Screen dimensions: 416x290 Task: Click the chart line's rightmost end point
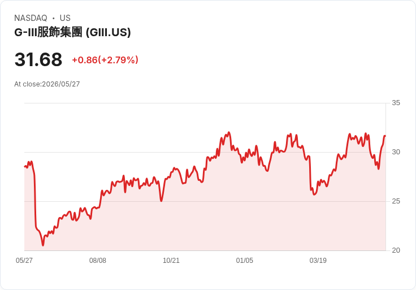click(385, 136)
